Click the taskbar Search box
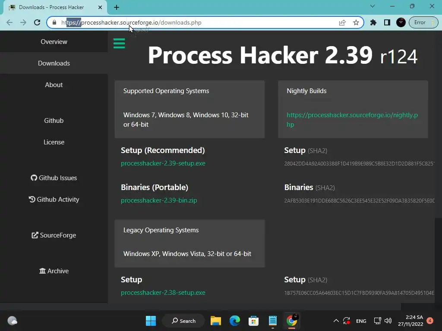The height and width of the screenshot is (331, 442). [183, 321]
